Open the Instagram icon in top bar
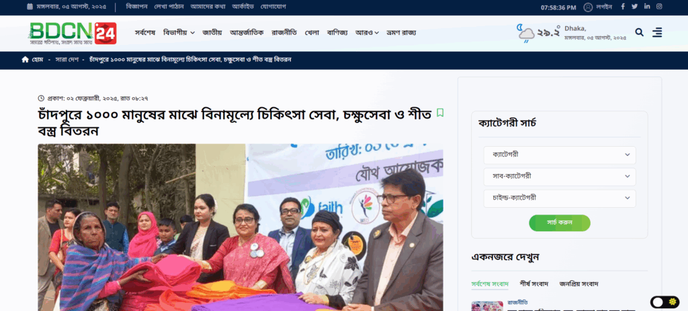This screenshot has width=688, height=311. click(x=659, y=7)
